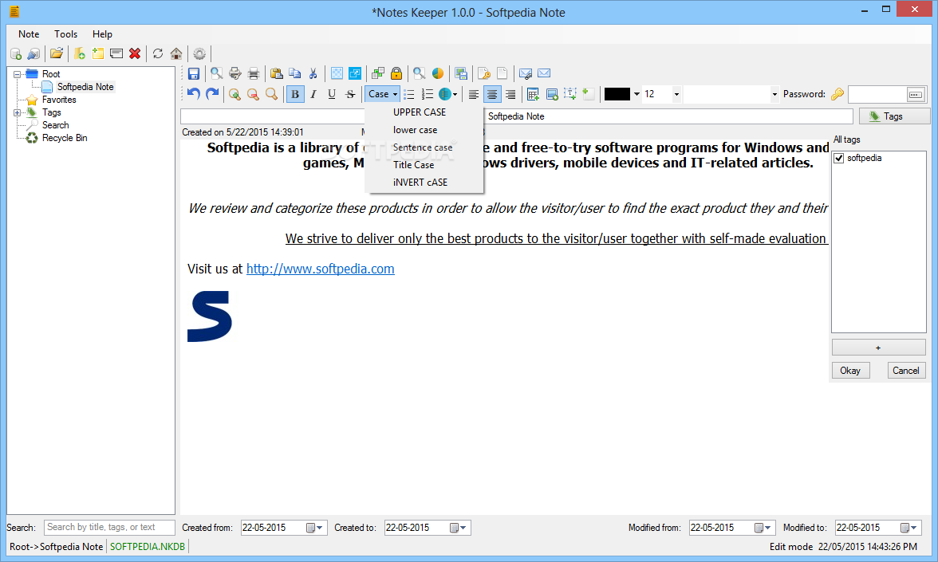Click the password reveal ellipsis button
938x562 pixels.
tap(915, 94)
